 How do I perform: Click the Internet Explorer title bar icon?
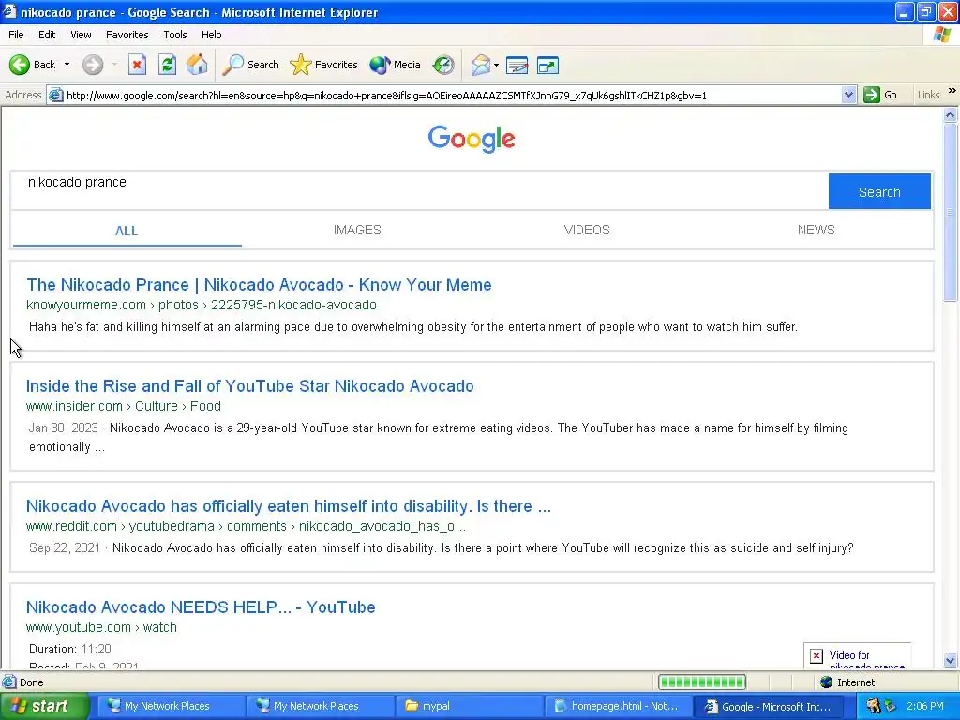9,11
